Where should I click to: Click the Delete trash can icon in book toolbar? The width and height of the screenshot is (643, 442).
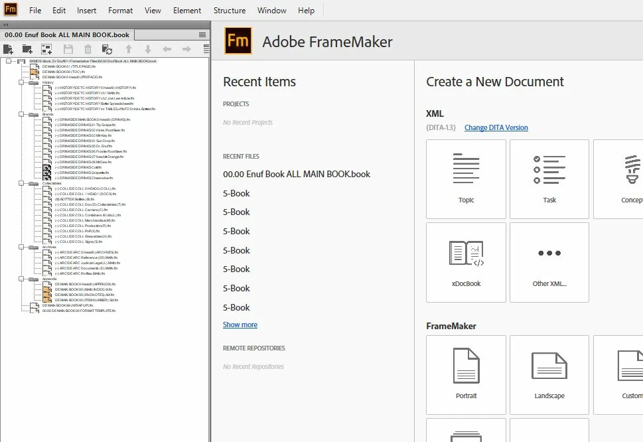coord(88,50)
